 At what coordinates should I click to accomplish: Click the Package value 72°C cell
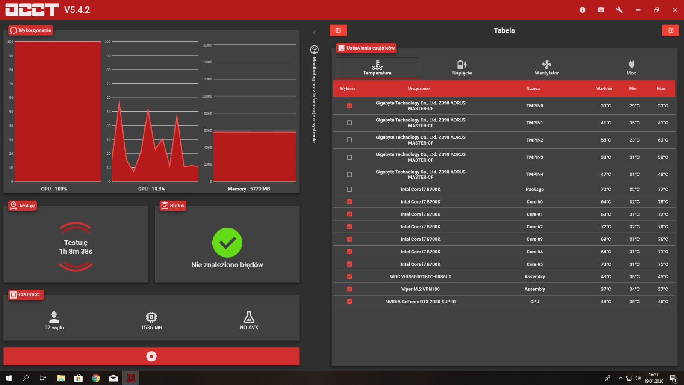point(606,189)
